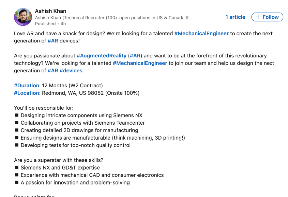Click the plus icon in the Follow button

click(258, 17)
